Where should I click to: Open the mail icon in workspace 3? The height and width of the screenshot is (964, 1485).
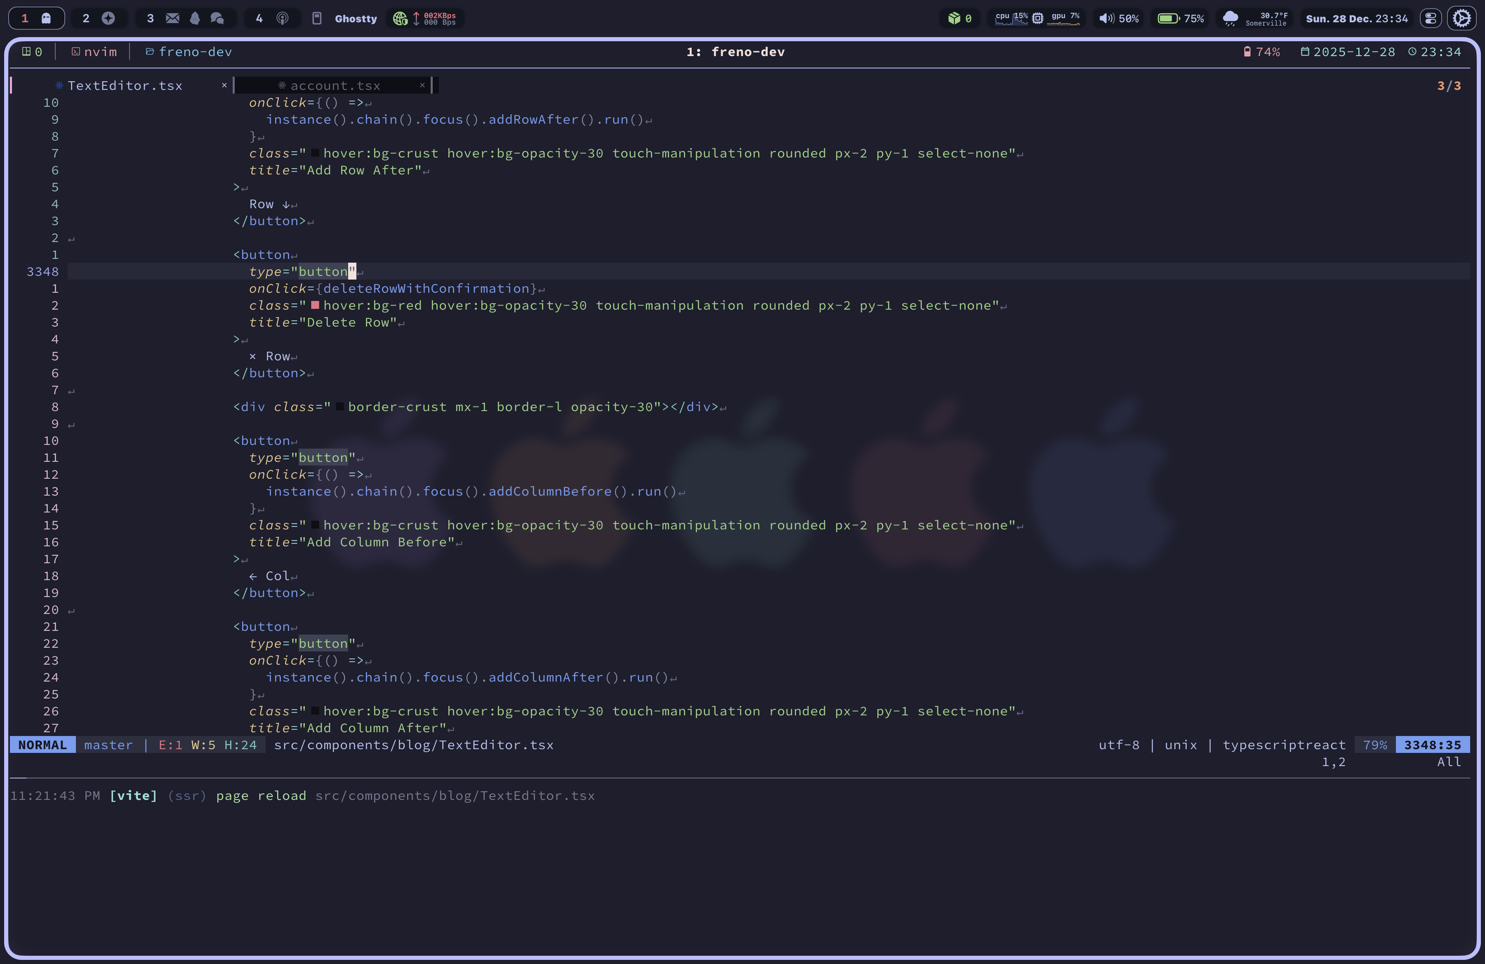click(172, 18)
